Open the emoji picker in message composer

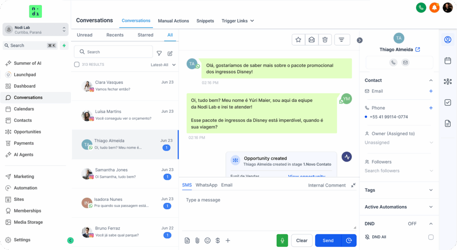click(x=208, y=241)
